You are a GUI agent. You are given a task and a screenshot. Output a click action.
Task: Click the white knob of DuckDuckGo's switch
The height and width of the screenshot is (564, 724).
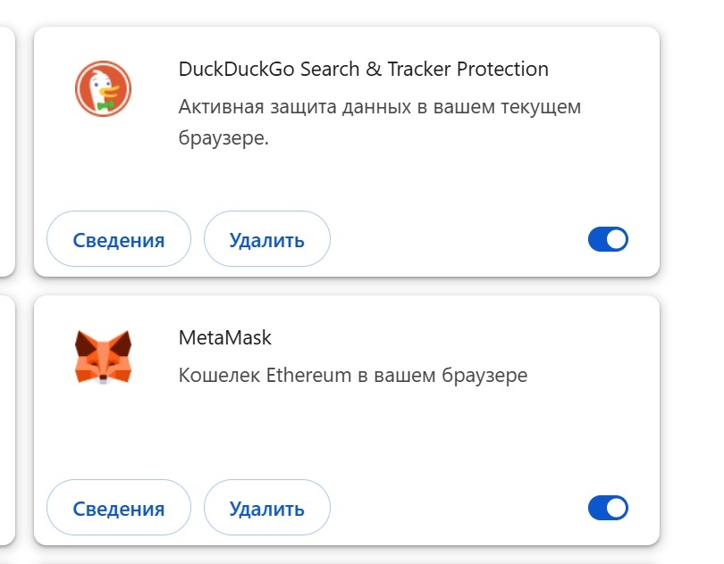[617, 239]
